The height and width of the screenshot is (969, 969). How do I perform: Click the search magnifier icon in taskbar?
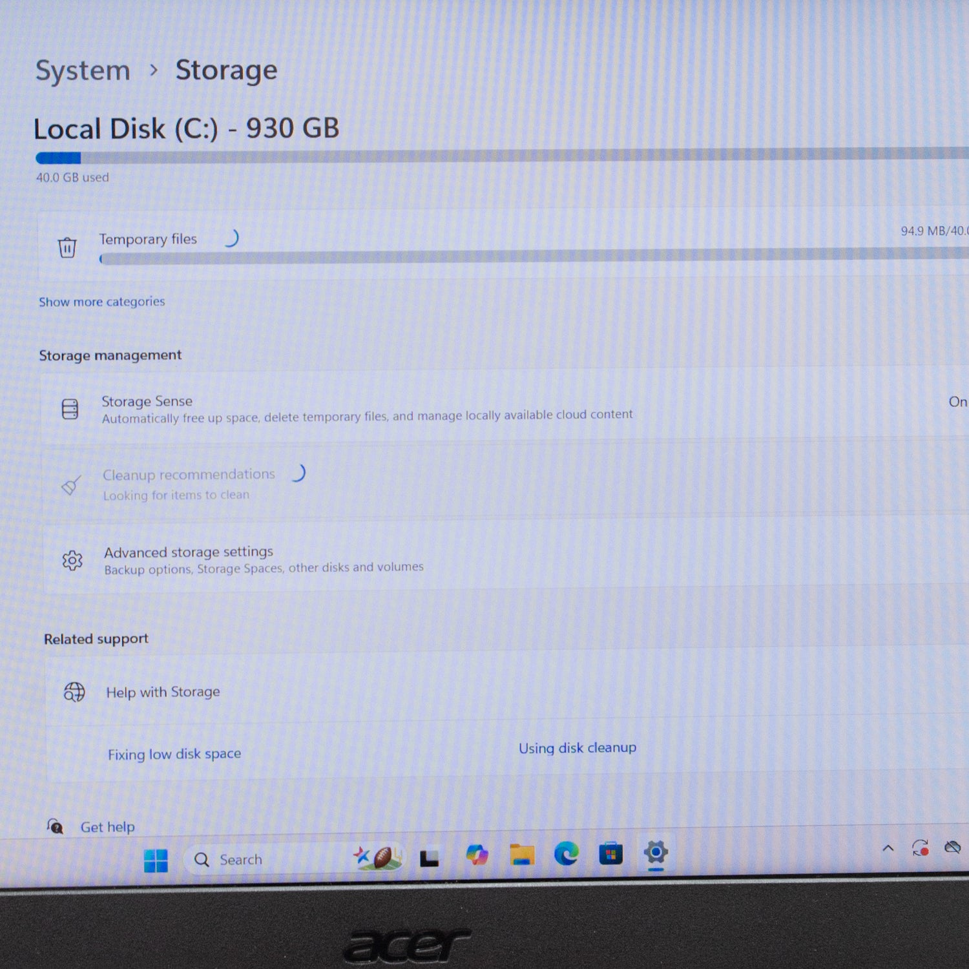tap(202, 860)
